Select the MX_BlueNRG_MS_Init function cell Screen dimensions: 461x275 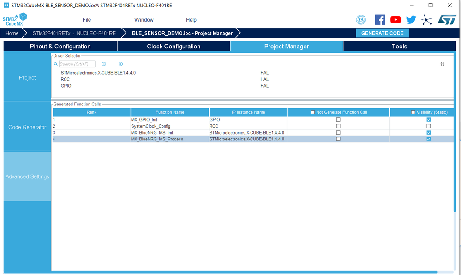point(170,132)
